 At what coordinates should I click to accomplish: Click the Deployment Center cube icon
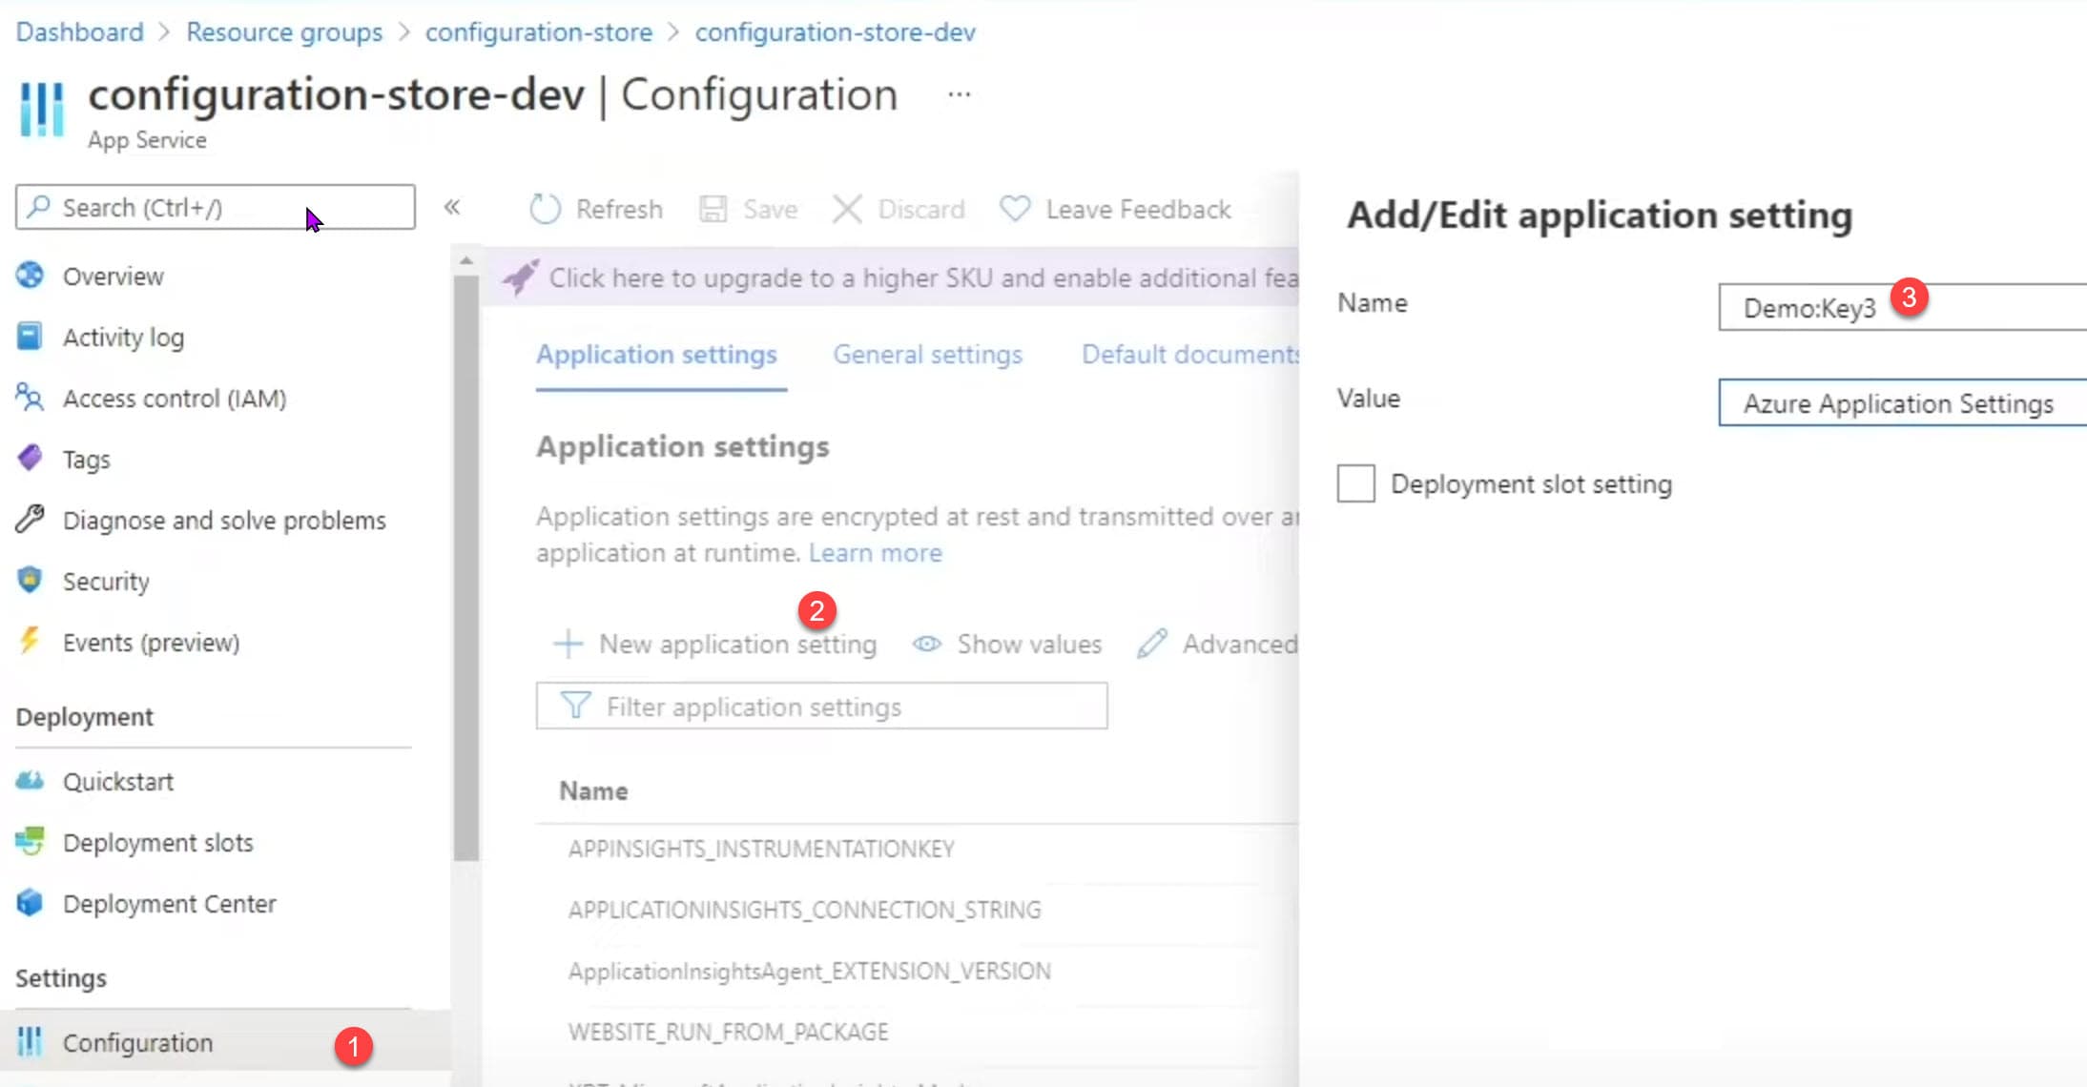tap(30, 903)
